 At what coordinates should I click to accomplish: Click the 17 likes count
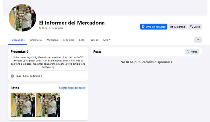[43, 28]
